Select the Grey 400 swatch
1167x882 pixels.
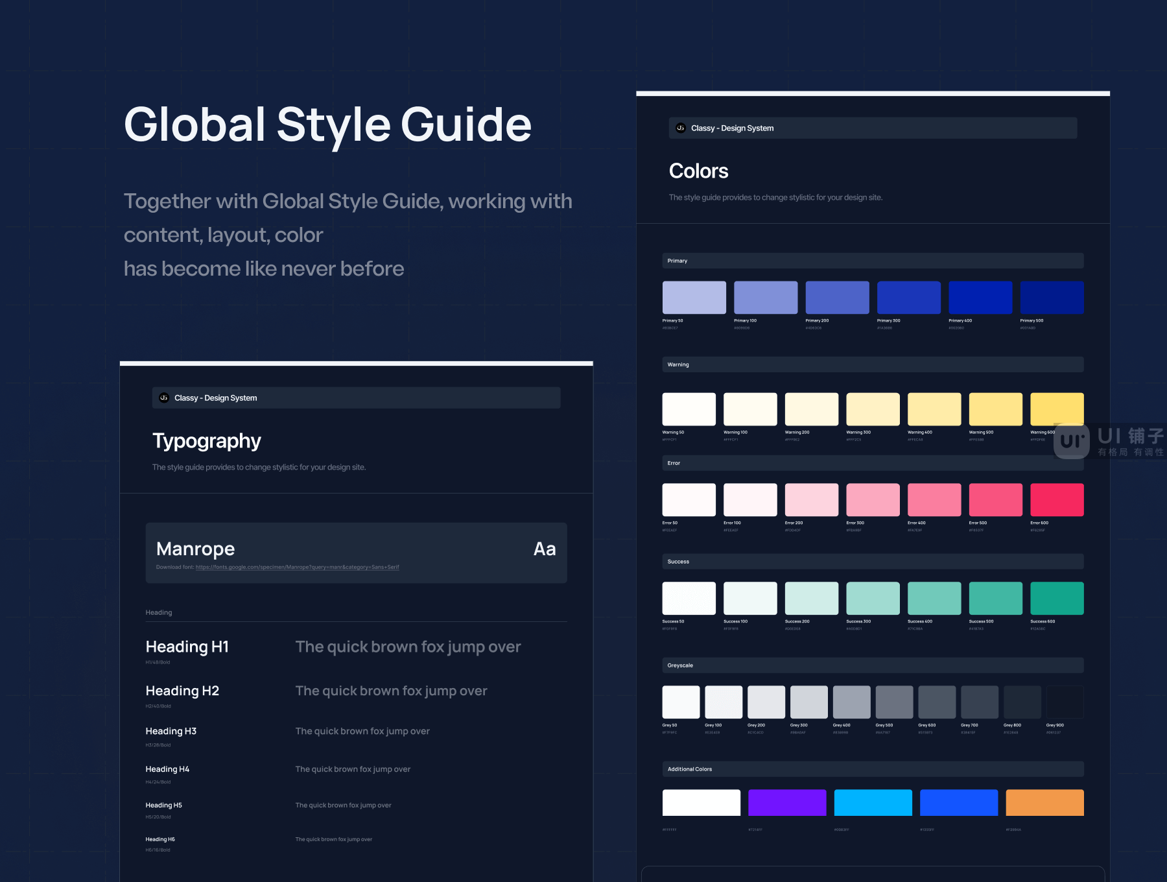852,702
